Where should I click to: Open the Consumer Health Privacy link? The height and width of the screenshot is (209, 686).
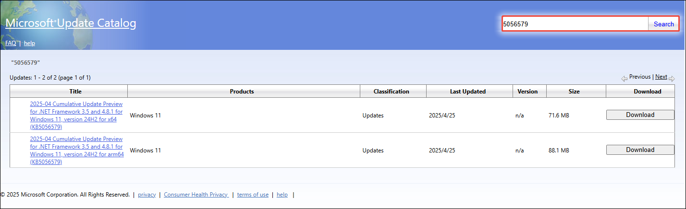[x=196, y=195]
